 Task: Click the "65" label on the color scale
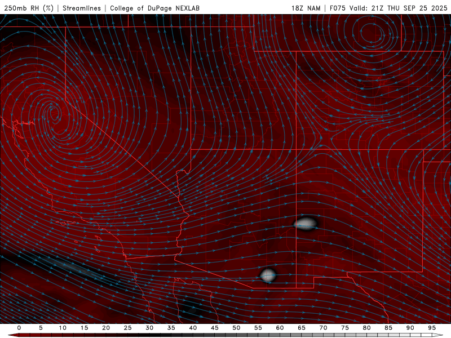click(302, 328)
